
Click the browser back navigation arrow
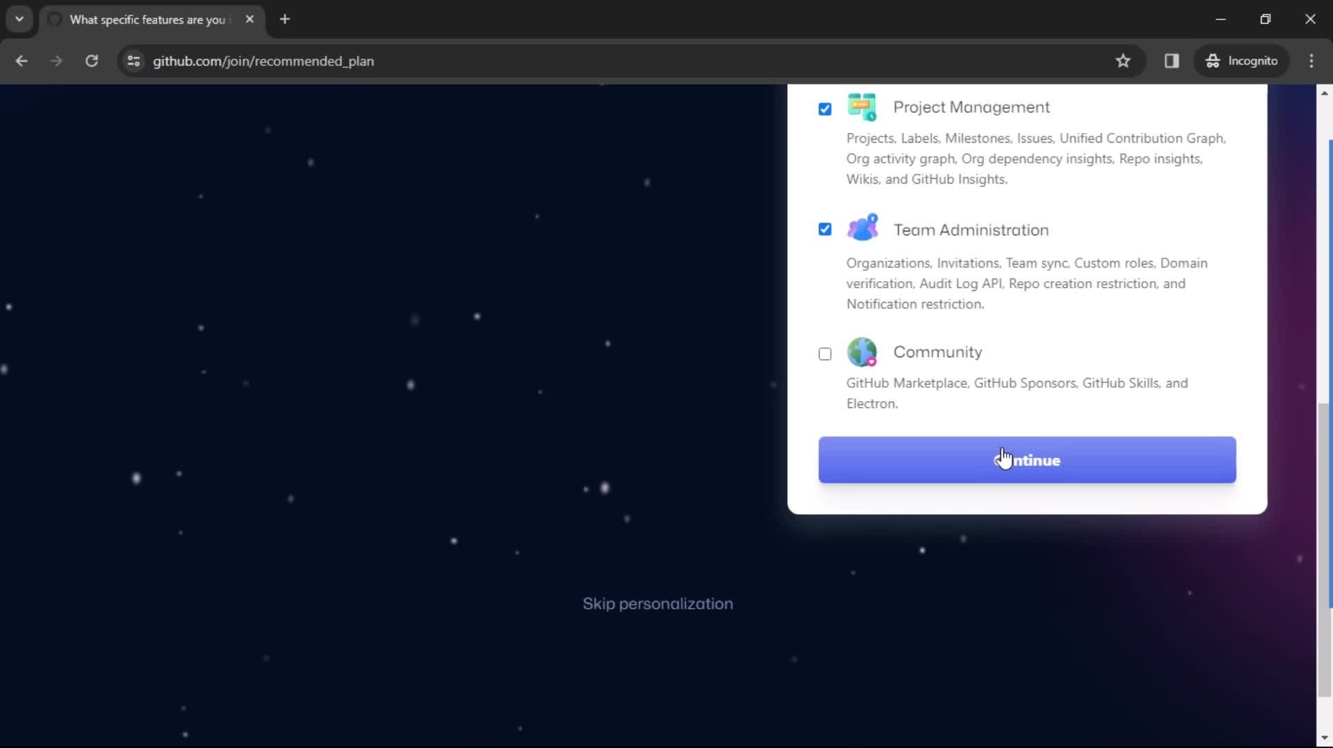point(22,60)
